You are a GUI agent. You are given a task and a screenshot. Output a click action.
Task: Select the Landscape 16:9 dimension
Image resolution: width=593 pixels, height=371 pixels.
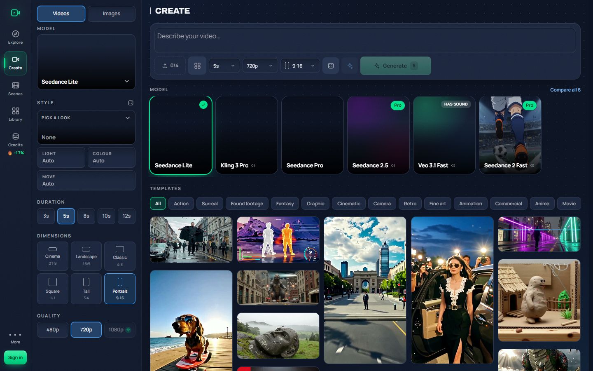tap(86, 256)
